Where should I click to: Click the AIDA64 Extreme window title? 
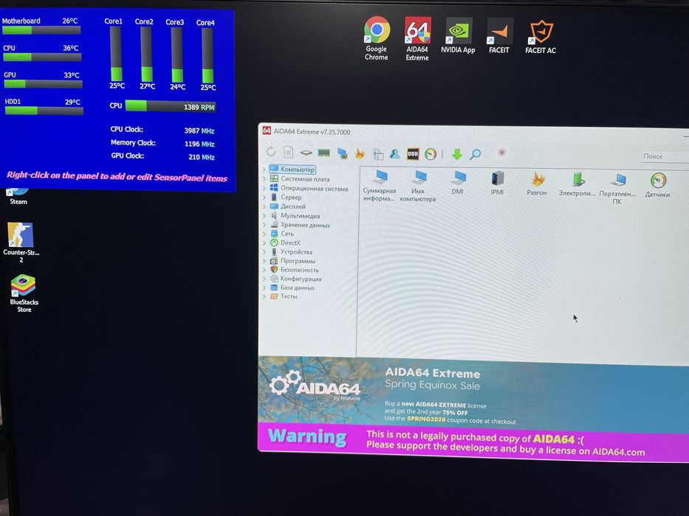coord(312,132)
